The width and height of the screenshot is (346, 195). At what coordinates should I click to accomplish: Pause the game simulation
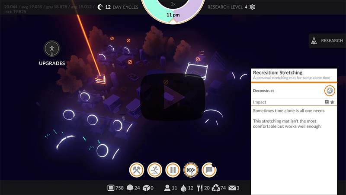click(x=173, y=170)
